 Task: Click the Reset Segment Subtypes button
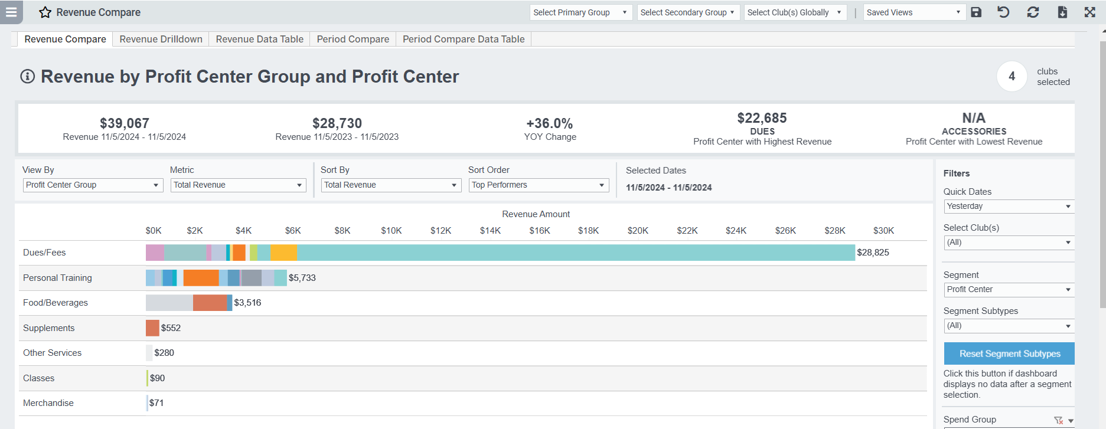click(1009, 353)
